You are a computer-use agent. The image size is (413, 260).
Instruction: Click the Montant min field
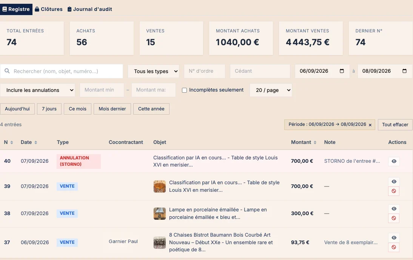pyautogui.click(x=102, y=90)
